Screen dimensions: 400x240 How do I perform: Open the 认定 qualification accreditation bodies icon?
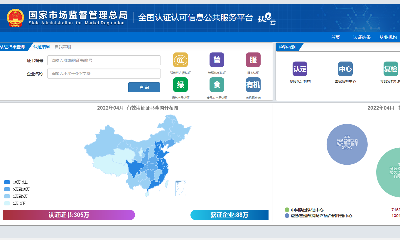point(300,69)
